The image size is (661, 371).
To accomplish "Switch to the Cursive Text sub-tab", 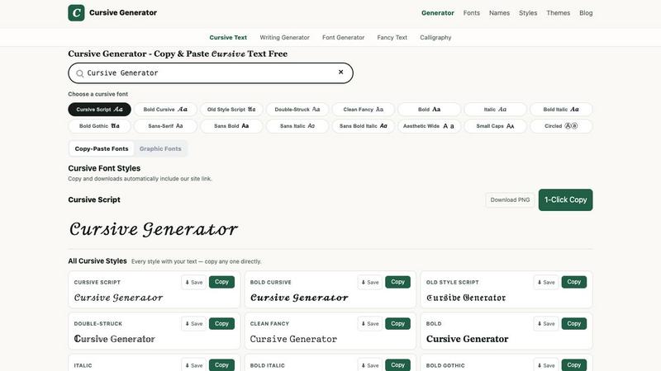I will [228, 37].
